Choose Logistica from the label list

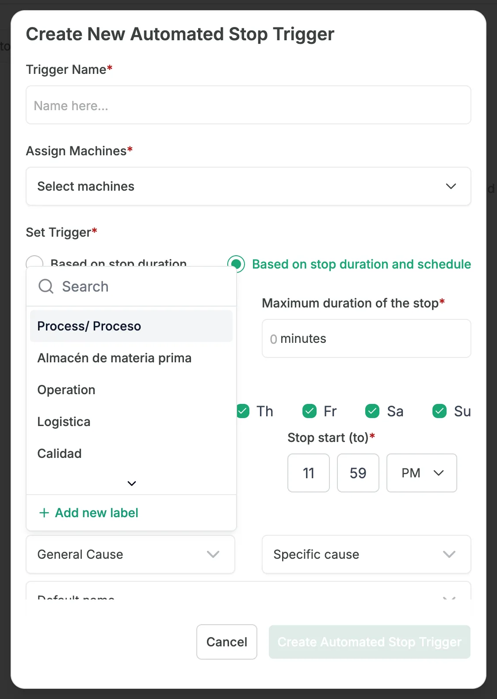[x=131, y=422]
